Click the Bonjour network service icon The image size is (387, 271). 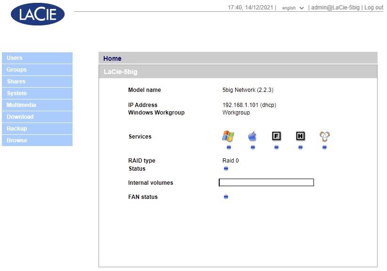point(325,136)
